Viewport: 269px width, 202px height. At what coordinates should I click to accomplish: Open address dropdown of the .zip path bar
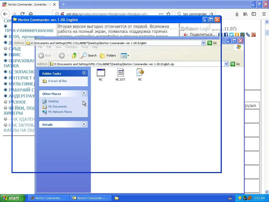pos(226,64)
